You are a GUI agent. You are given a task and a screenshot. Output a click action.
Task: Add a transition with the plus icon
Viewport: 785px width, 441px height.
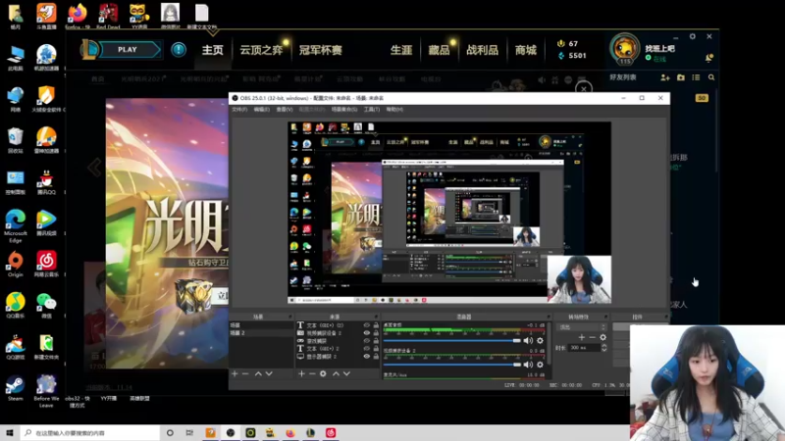click(x=581, y=337)
